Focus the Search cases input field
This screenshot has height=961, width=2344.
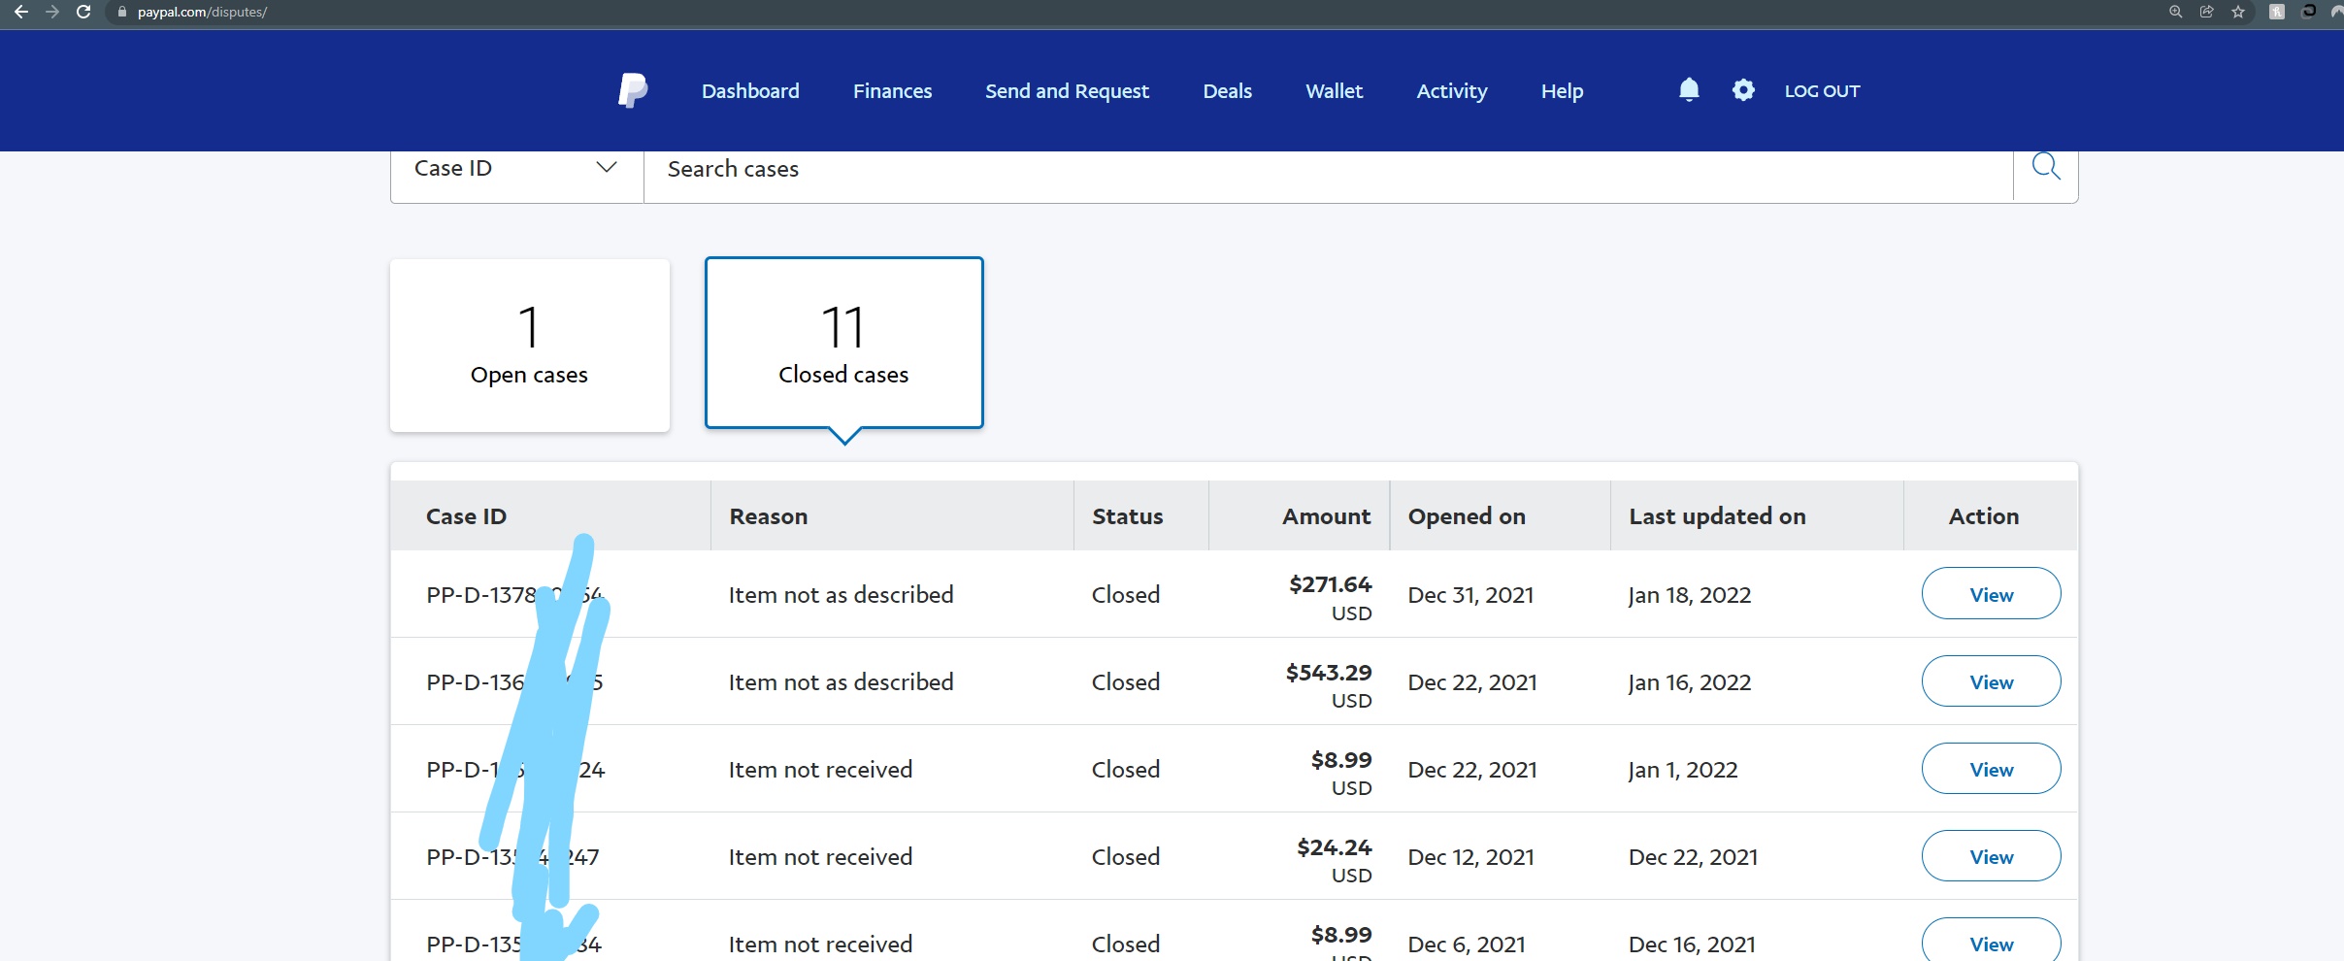[x=1329, y=169]
